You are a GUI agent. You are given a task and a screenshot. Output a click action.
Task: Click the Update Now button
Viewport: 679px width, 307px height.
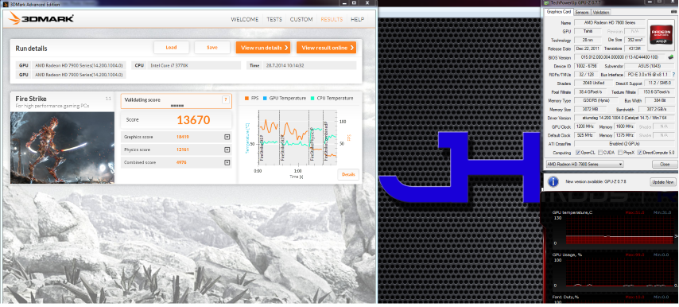click(662, 182)
